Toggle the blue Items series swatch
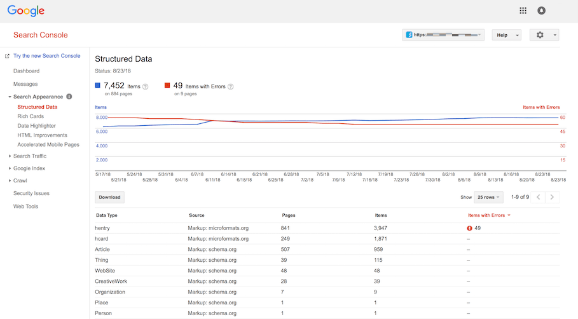 pyautogui.click(x=98, y=85)
